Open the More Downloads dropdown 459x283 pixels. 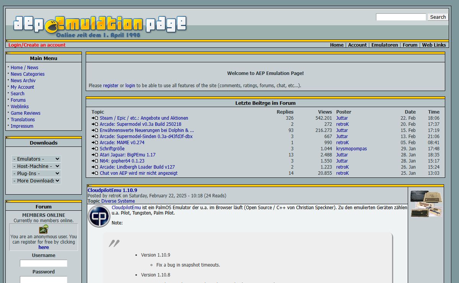(36, 181)
